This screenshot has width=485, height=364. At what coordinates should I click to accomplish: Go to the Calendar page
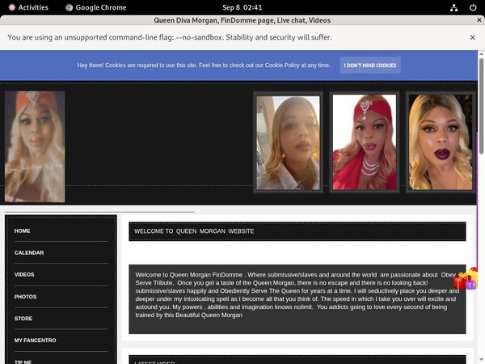(x=29, y=252)
